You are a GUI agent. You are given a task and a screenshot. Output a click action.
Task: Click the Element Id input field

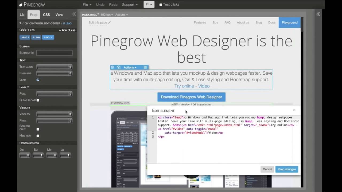pyautogui.click(x=54, y=53)
